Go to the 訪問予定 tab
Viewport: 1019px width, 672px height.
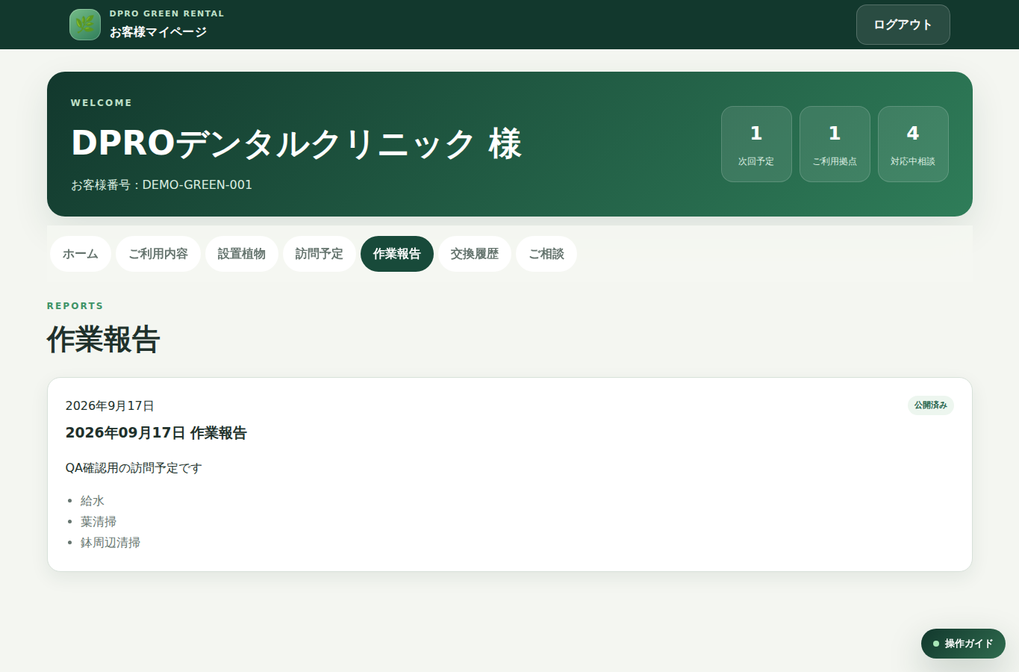(320, 254)
